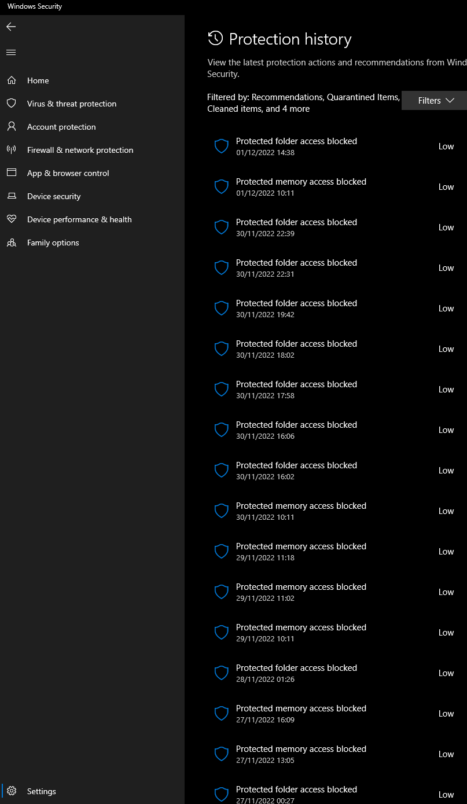
Task: Expand the 30/11/2022 18:02 folder access entry
Action: [x=337, y=349]
